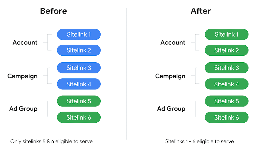Click Sitelink 3 in After column
The image size is (258, 149).
point(227,68)
